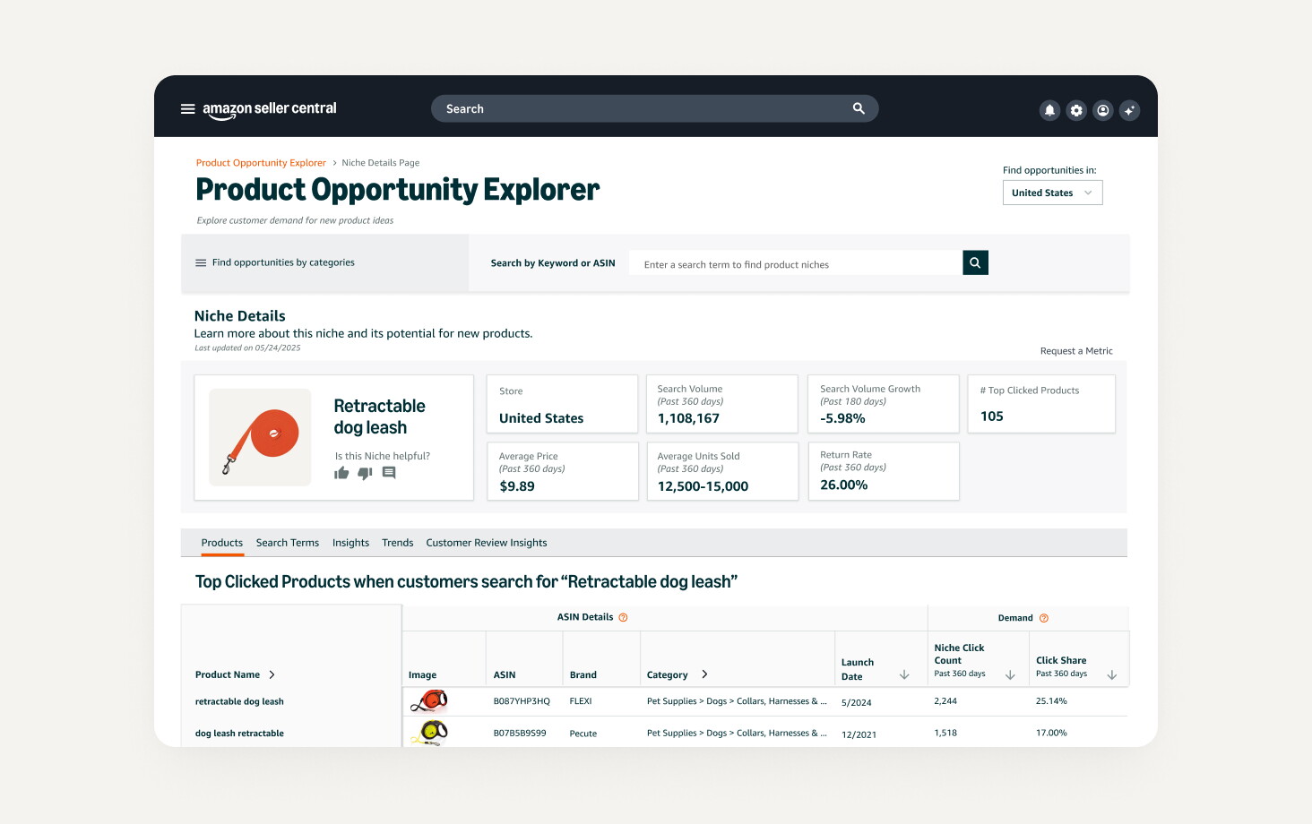Select the Products tab
The width and height of the screenshot is (1312, 824).
[x=222, y=543]
